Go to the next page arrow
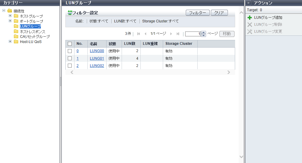302x163 pixels. tap(171, 34)
